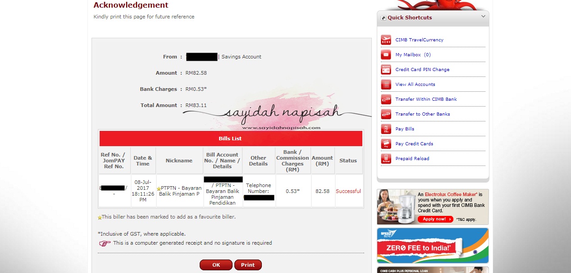Image resolution: width=571 pixels, height=273 pixels.
Task: Click the Print button
Action: click(248, 265)
